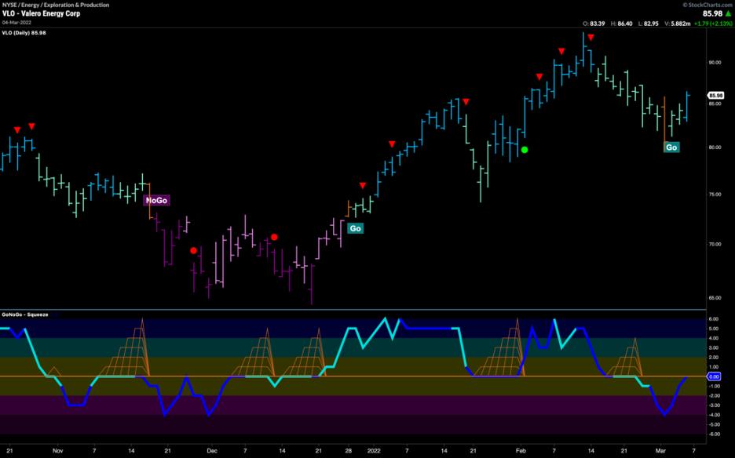Click the red triangle above the late-January high
Viewport: 735px width, 458px height.
(466, 102)
